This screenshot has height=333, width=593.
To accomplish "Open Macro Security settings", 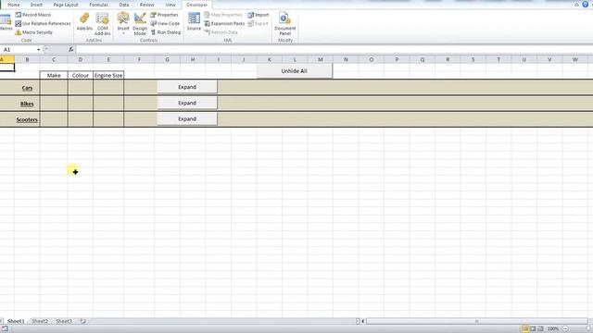I will click(x=33, y=32).
